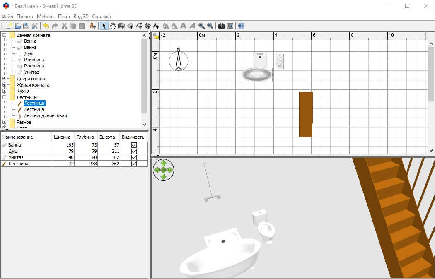Uncheck visibility checkbox for Ванна
This screenshot has width=435, height=279.
click(134, 145)
